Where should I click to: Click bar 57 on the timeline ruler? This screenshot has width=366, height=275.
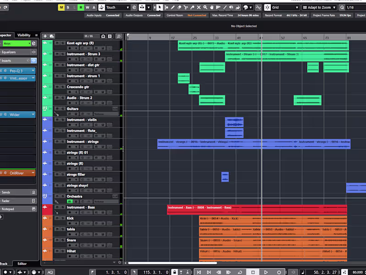[283, 38]
